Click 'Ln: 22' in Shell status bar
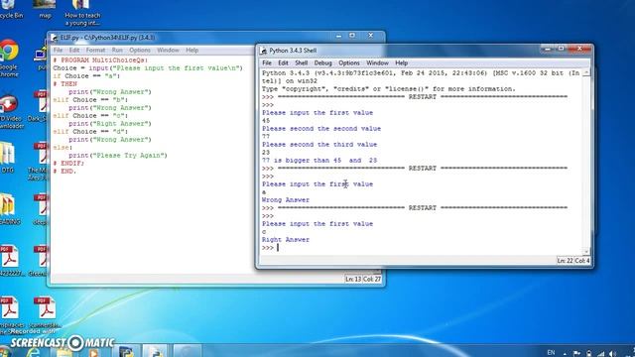635x357 pixels. (565, 261)
